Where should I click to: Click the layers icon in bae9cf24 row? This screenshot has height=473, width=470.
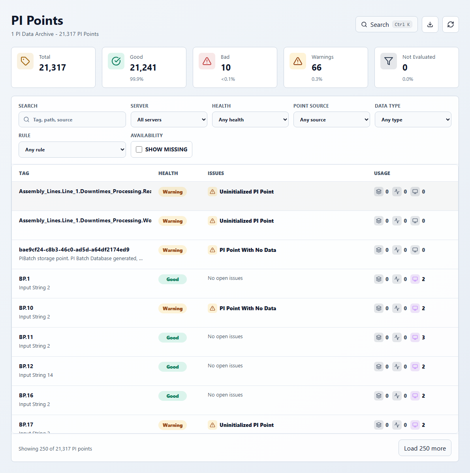tap(379, 250)
